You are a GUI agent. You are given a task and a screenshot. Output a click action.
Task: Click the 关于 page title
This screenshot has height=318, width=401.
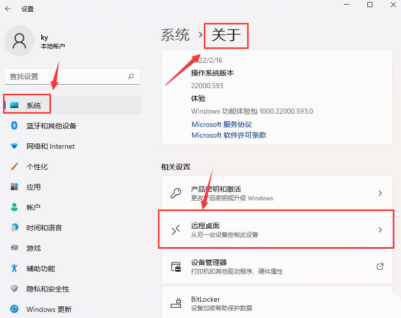pos(226,35)
